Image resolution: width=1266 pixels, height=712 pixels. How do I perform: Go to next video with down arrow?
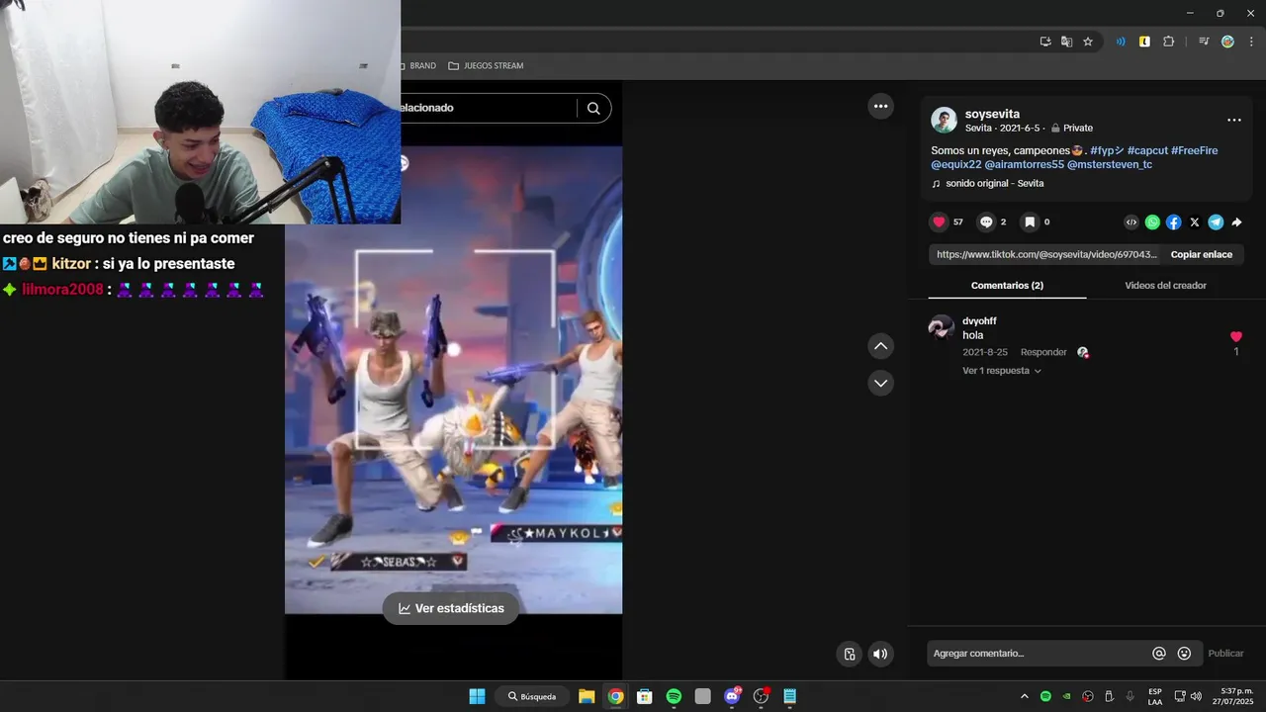(x=880, y=383)
